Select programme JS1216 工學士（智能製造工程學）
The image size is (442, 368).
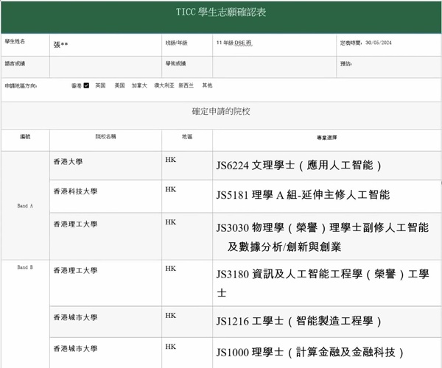click(x=299, y=321)
